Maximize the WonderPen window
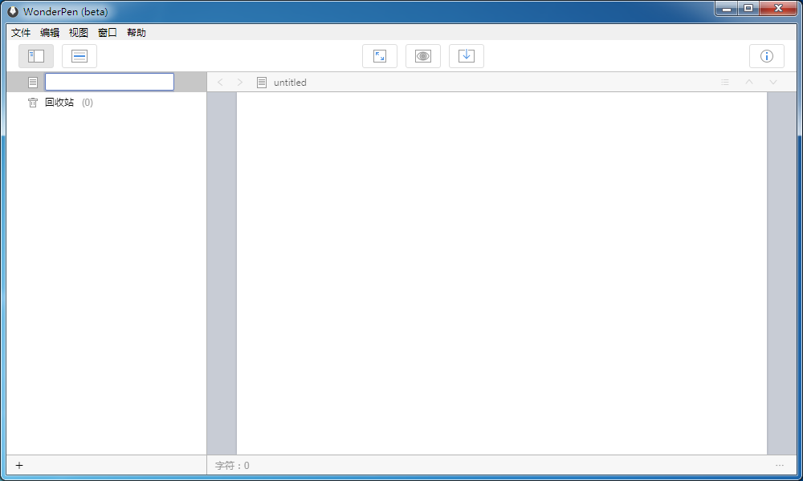This screenshot has height=481, width=803. [x=748, y=9]
